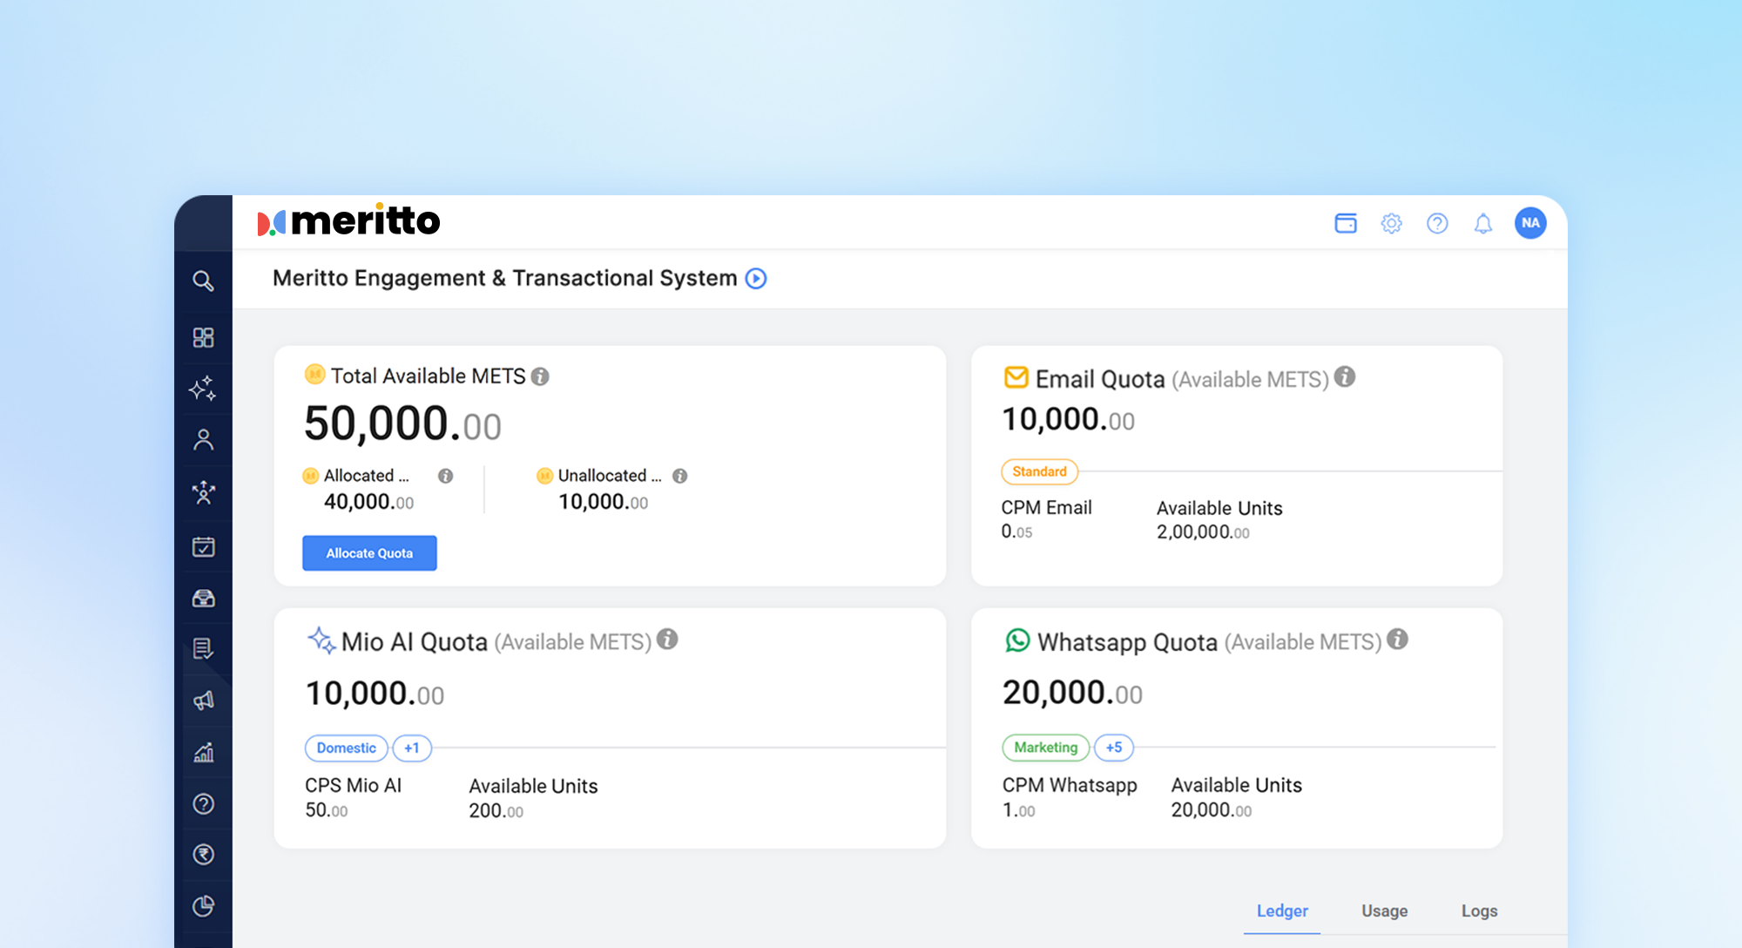Click the search icon in sidebar

[x=203, y=281]
